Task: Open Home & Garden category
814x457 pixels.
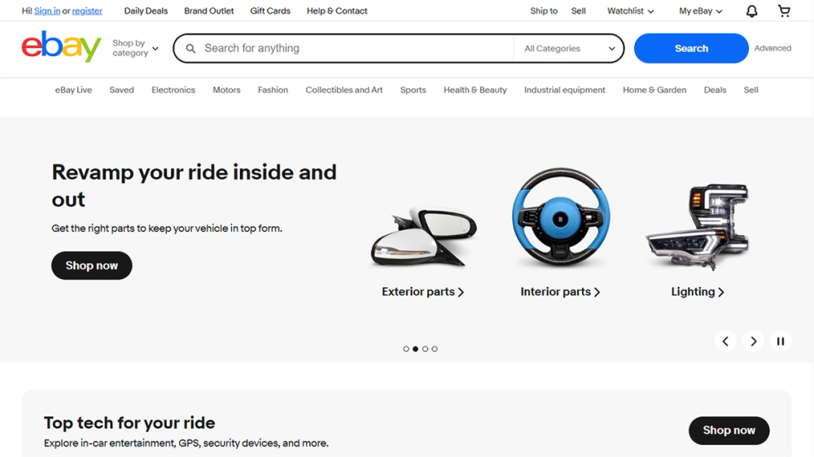Action: click(654, 89)
